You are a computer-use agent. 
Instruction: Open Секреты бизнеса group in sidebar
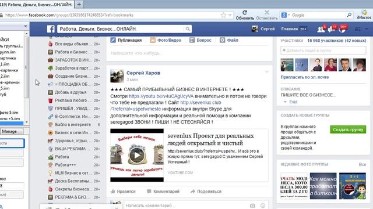pos(74,189)
